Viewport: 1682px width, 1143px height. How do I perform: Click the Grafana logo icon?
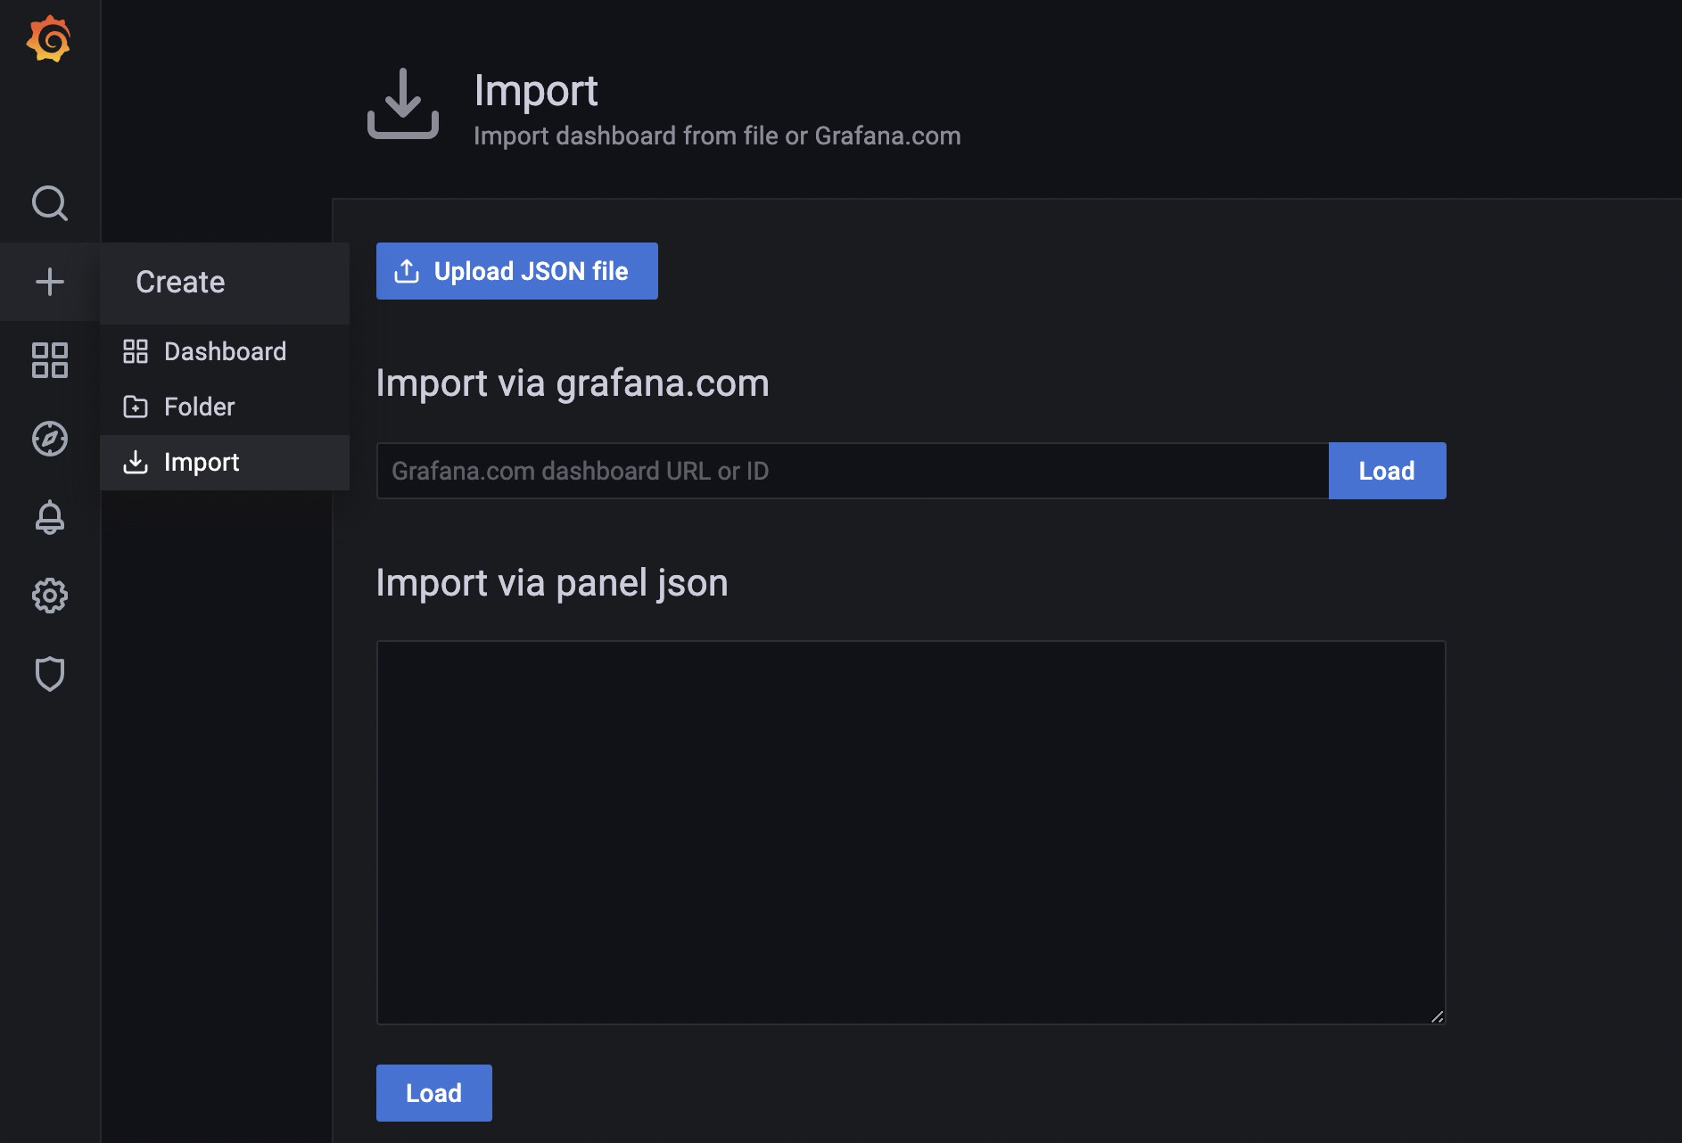click(49, 40)
